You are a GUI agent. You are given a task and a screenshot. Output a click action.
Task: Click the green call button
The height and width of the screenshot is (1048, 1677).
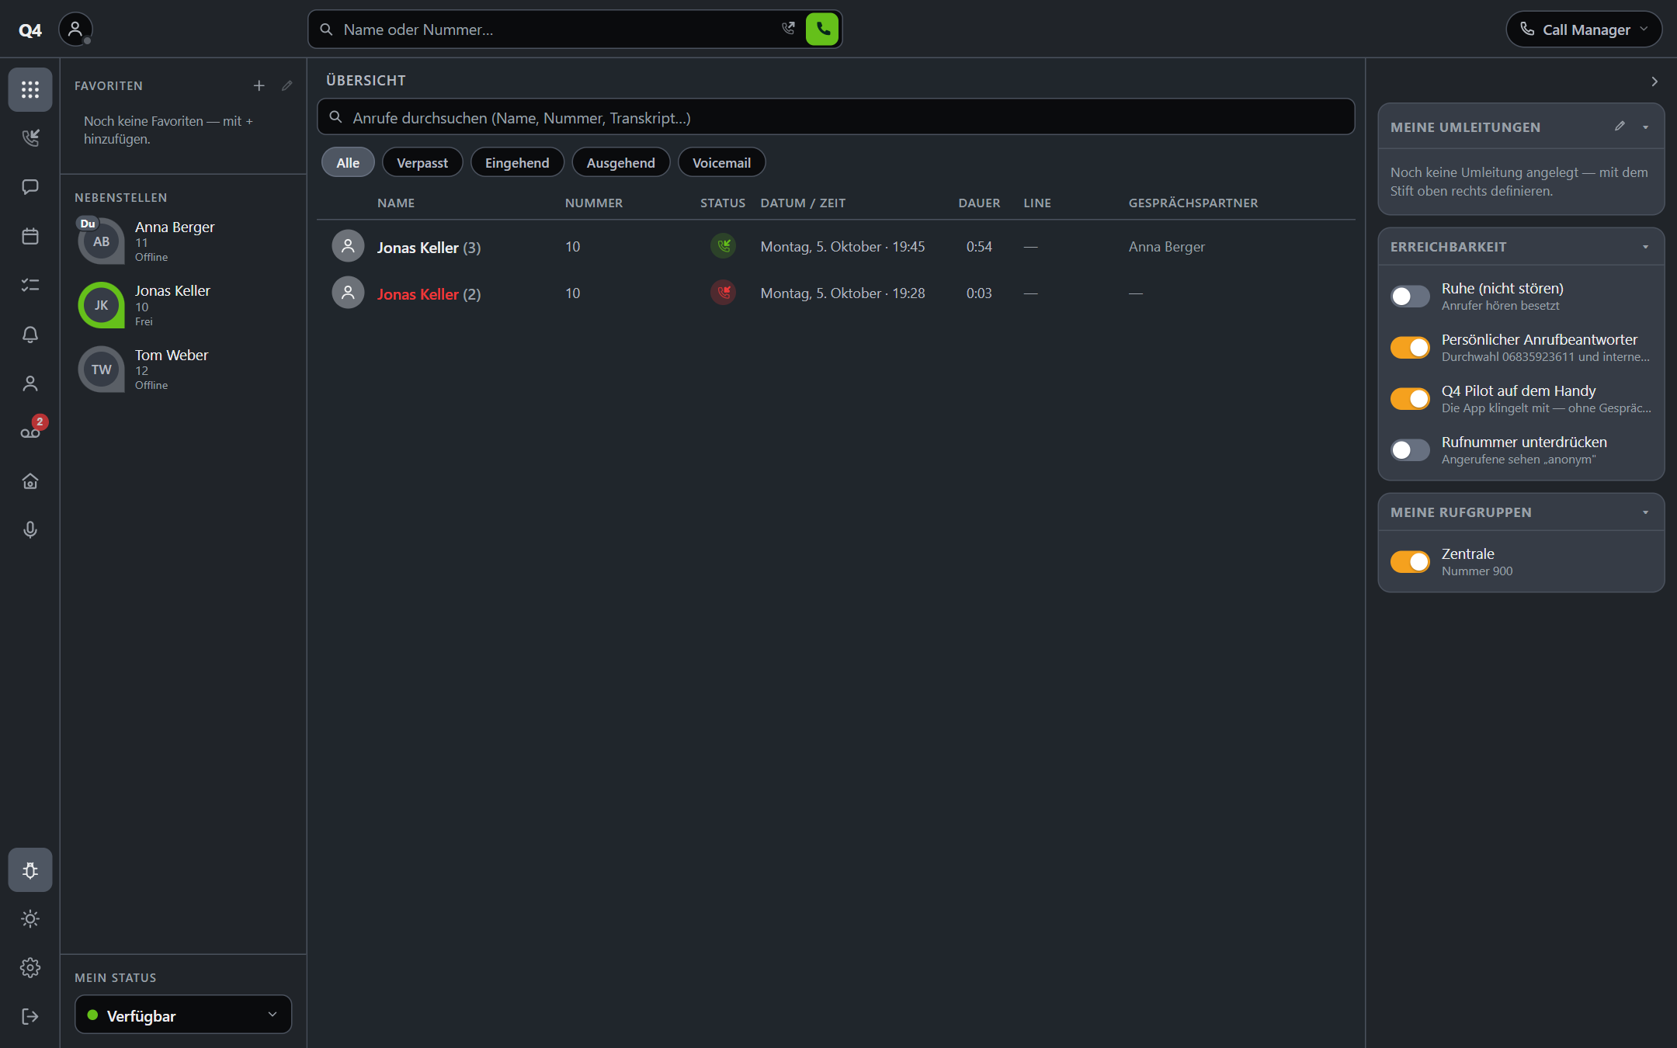point(822,29)
